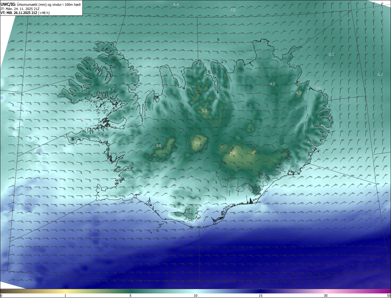Image resolution: width=391 pixels, height=298 pixels.
Task: Click the 6.4 value label
Action: (176, 5)
